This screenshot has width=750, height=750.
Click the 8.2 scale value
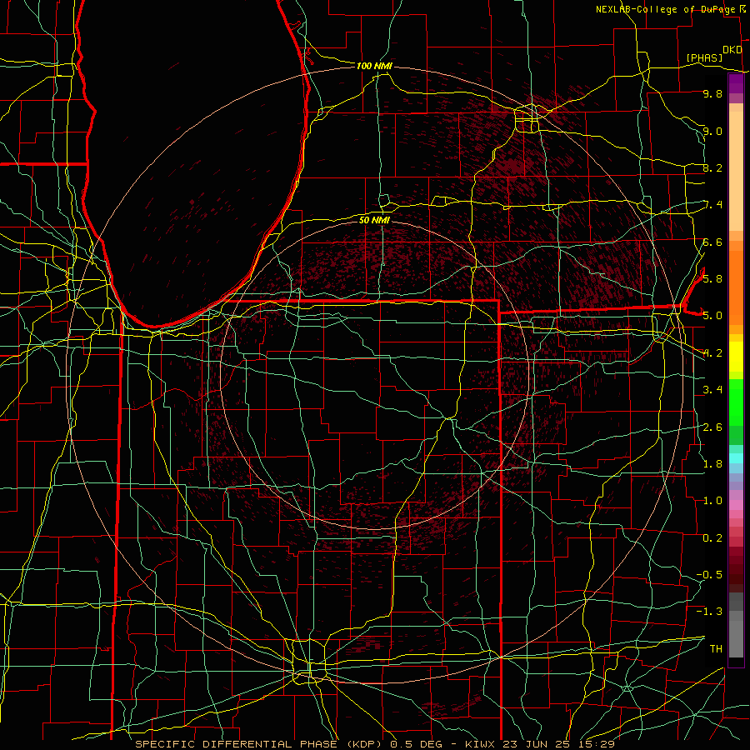pyautogui.click(x=712, y=167)
